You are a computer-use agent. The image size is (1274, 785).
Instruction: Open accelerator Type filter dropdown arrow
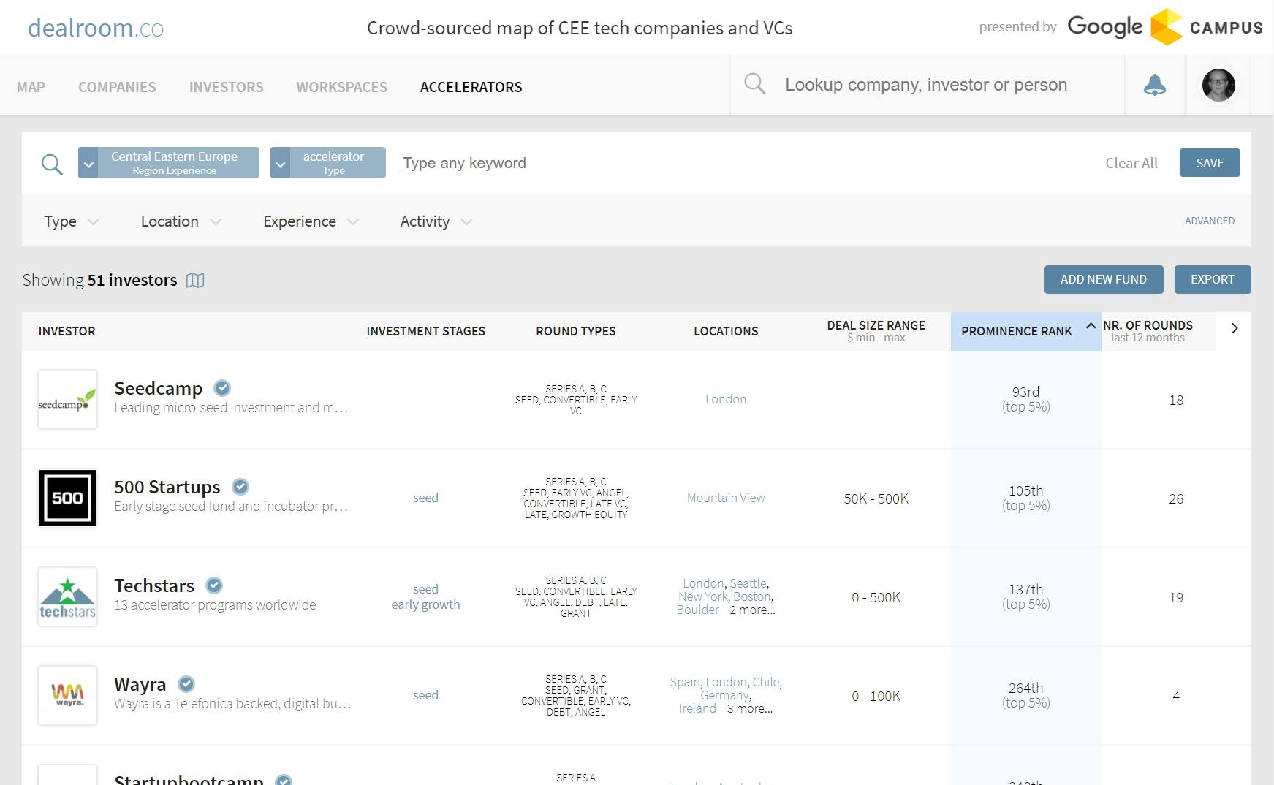[x=280, y=163]
